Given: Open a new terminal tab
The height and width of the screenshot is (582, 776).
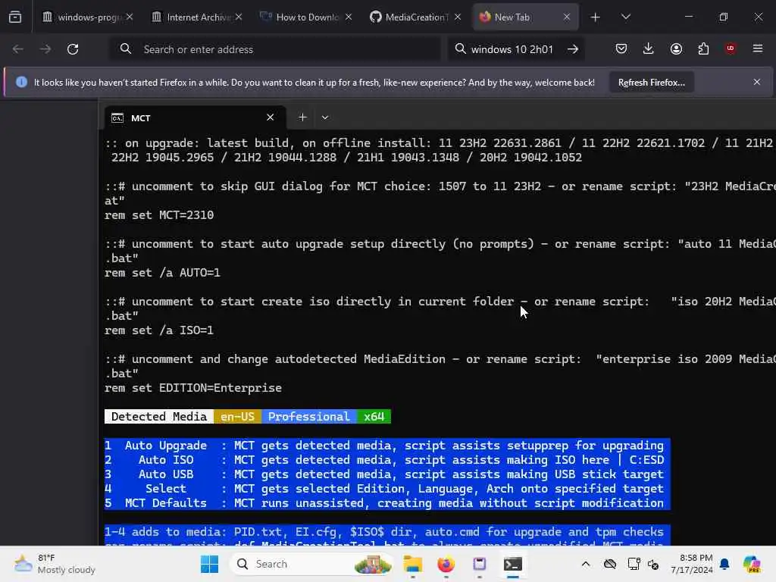Looking at the screenshot, I should click(302, 117).
